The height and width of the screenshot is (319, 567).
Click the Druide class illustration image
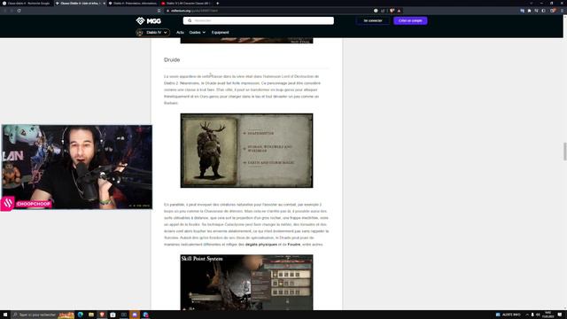pyautogui.click(x=246, y=151)
